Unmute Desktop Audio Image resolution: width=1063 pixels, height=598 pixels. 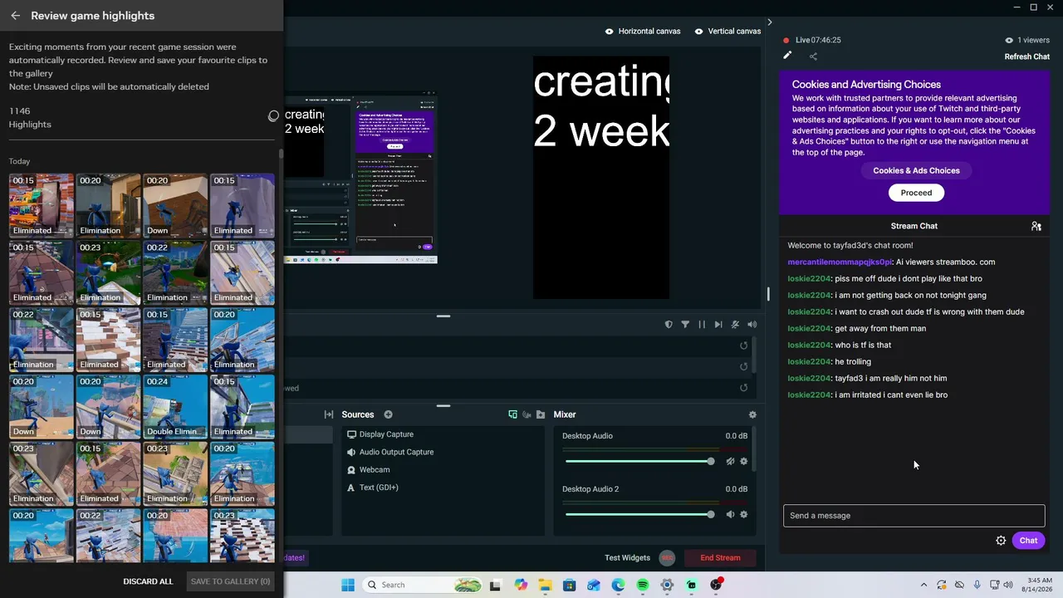pos(730,461)
